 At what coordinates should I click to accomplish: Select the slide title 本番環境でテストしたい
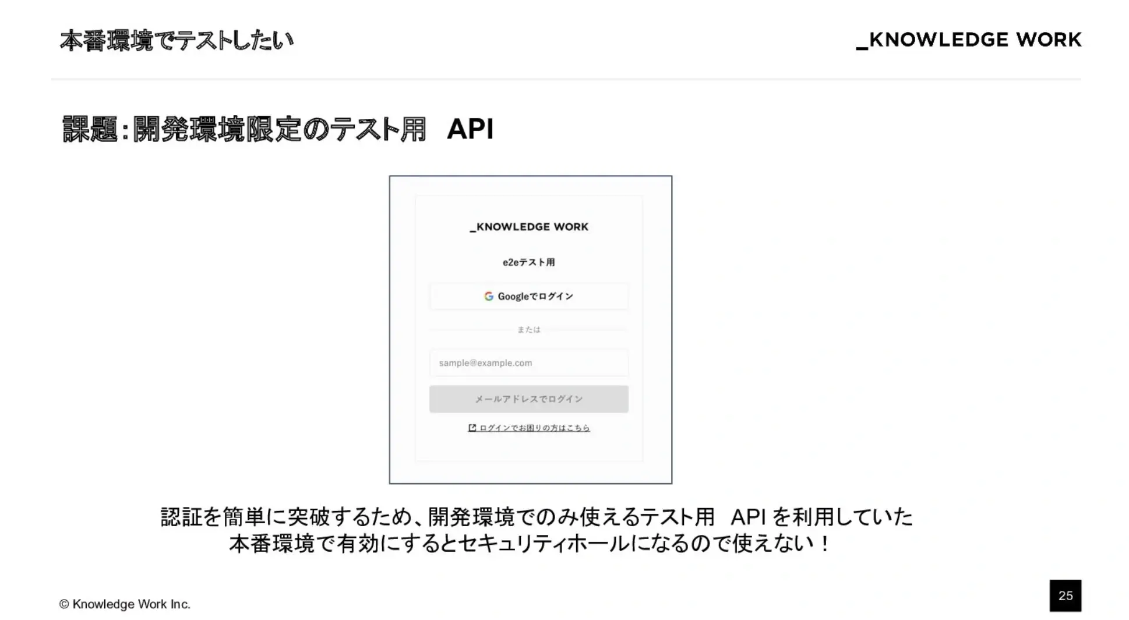tap(177, 40)
